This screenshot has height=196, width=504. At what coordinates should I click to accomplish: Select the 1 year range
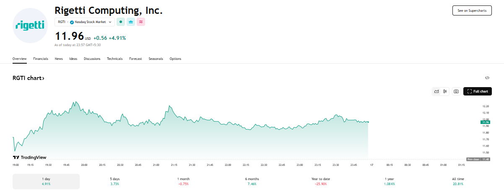(x=389, y=181)
